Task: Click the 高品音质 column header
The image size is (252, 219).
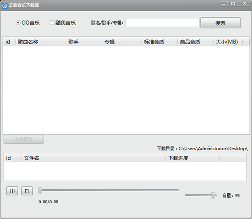Action: pyautogui.click(x=196, y=42)
